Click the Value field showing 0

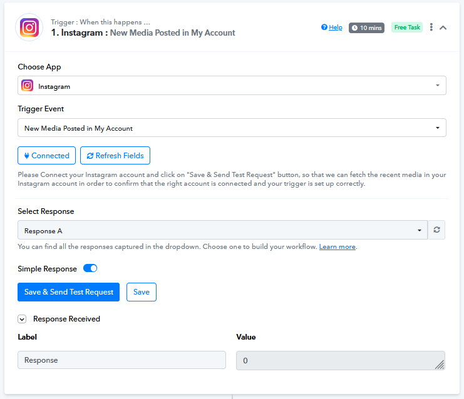click(341, 361)
